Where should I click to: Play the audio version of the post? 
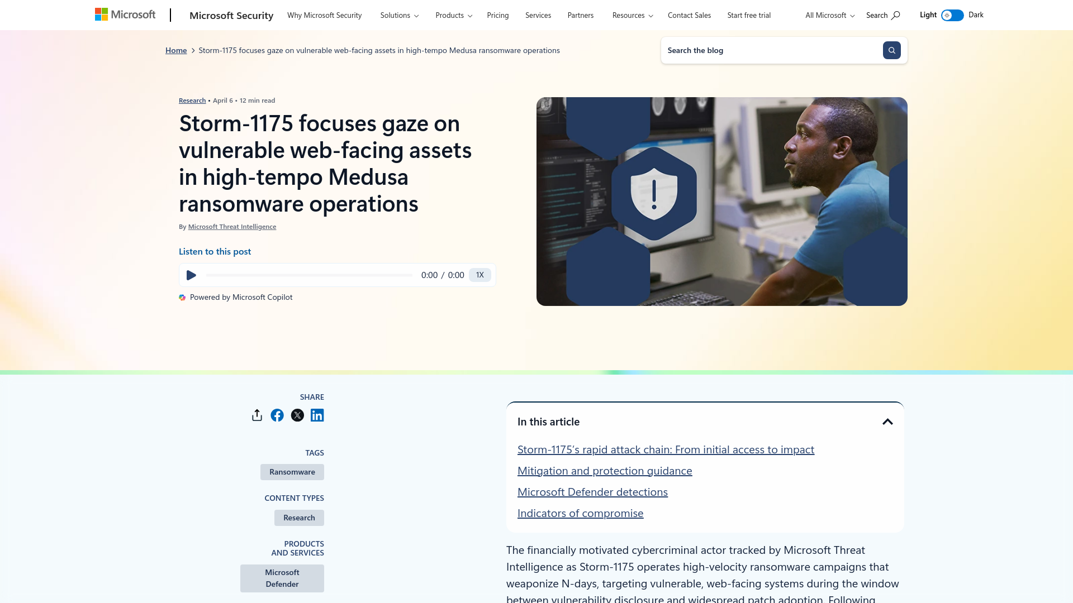click(x=191, y=275)
